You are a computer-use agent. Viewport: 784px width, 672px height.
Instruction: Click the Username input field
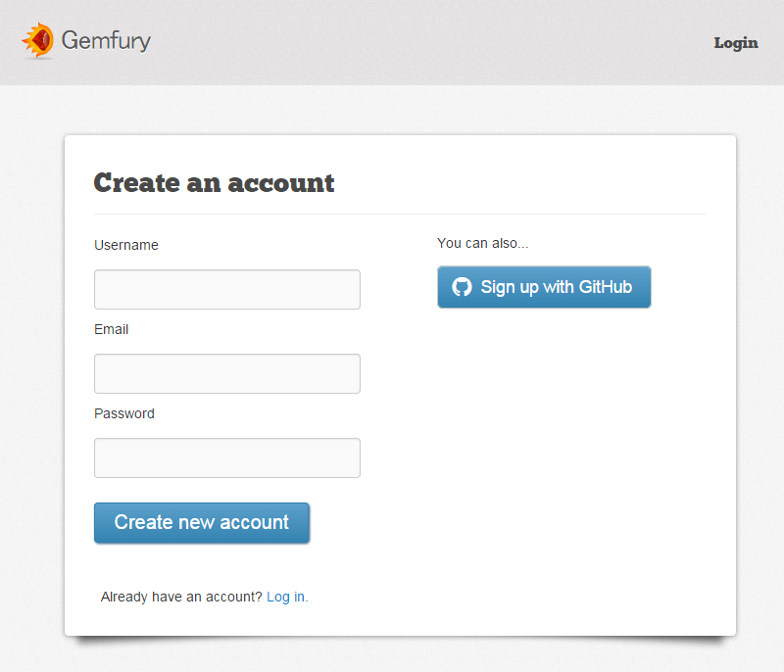(226, 289)
